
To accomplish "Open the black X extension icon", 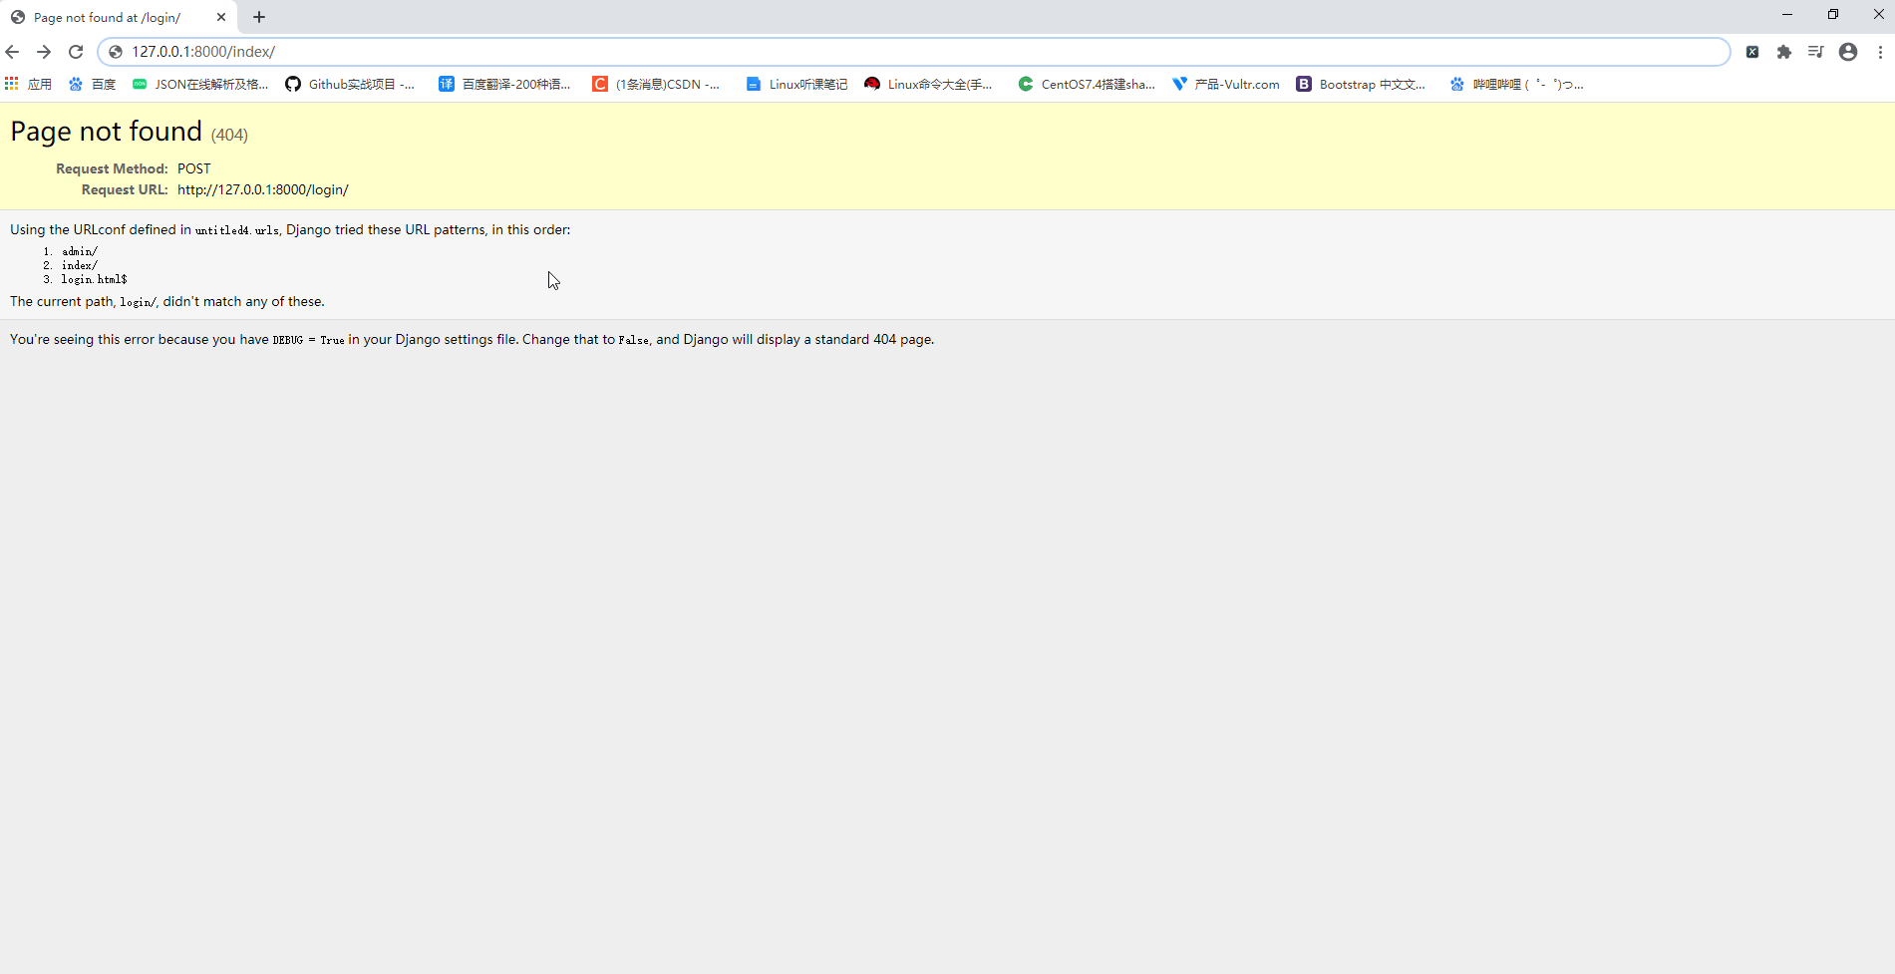I will (x=1752, y=52).
